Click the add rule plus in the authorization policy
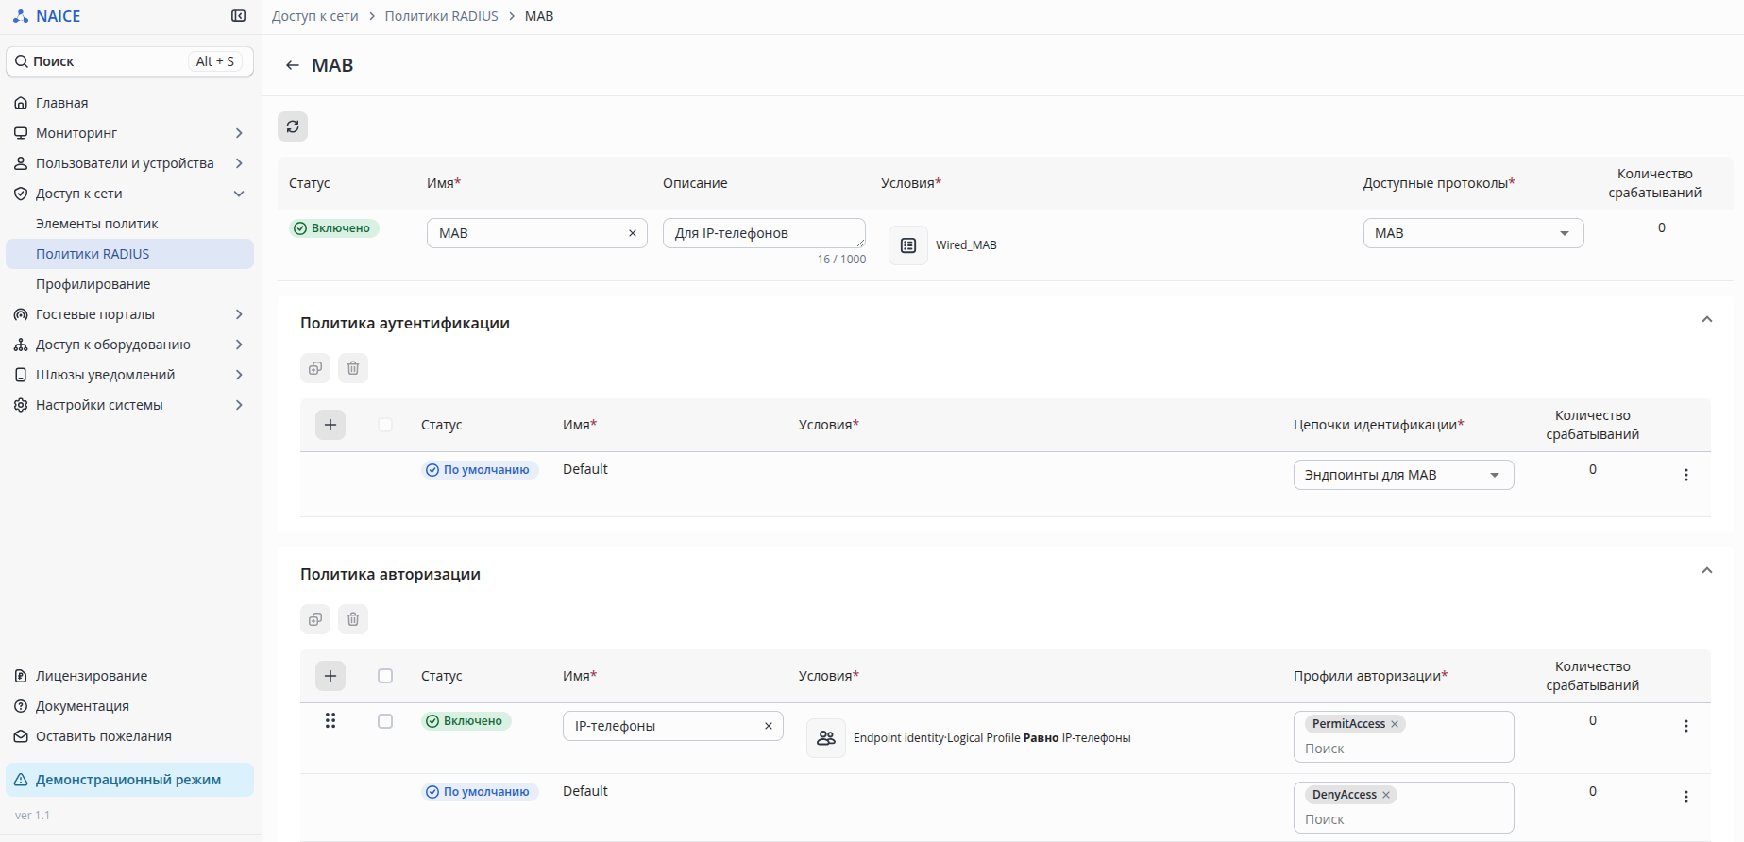This screenshot has width=1744, height=842. pos(330,676)
